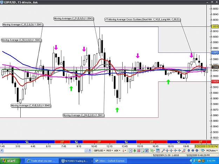
Task: Click the green candlestick toolbar icon
Action: click(x=135, y=150)
